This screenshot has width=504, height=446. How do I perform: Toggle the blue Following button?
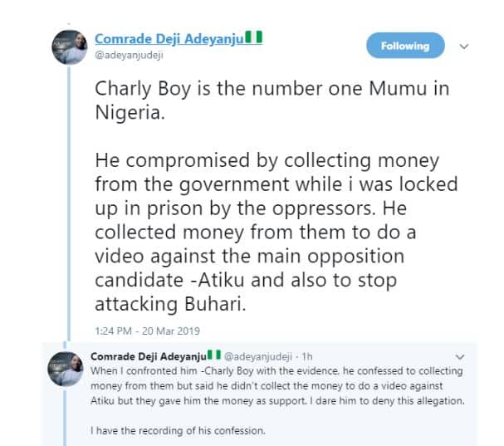click(x=404, y=47)
